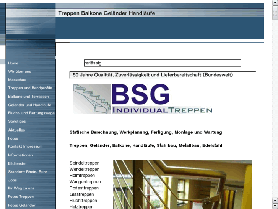Screen dimensions: 278x209
Task: Visit Geländer und Handläufe section
Action: coord(29,105)
